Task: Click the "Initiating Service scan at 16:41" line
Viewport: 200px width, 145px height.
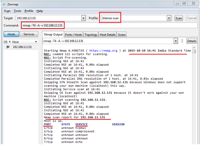Action: pyautogui.click(x=72, y=89)
